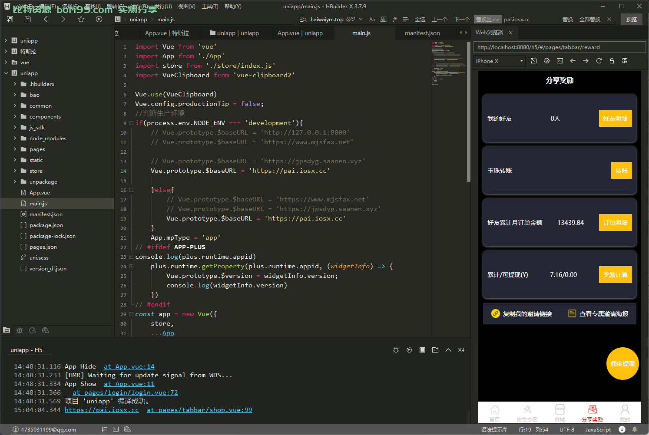Viewport: 649px width, 435px height.
Task: Click the 预览 preview button
Action: coord(632,19)
